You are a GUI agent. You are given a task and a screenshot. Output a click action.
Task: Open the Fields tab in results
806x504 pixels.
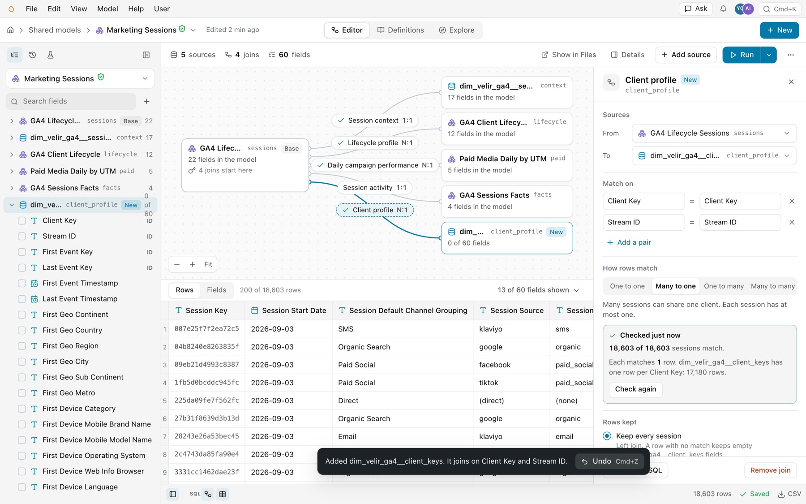[216, 290]
